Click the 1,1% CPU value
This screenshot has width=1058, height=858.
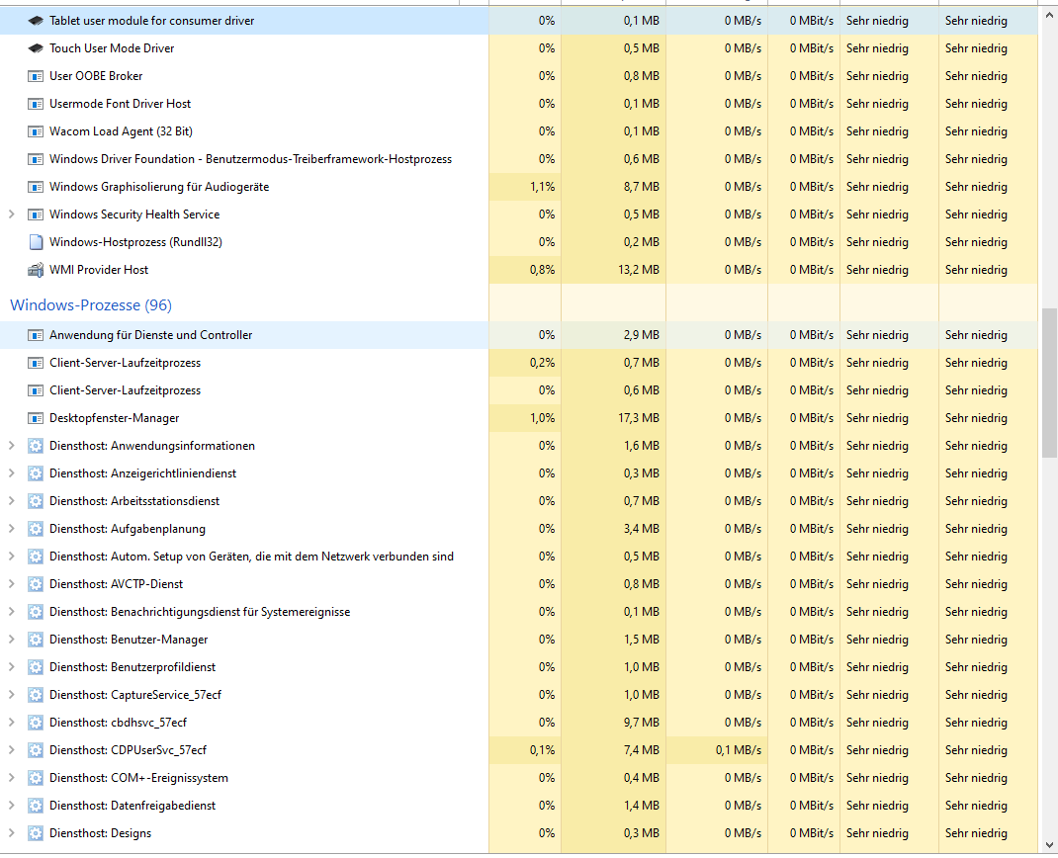point(543,187)
